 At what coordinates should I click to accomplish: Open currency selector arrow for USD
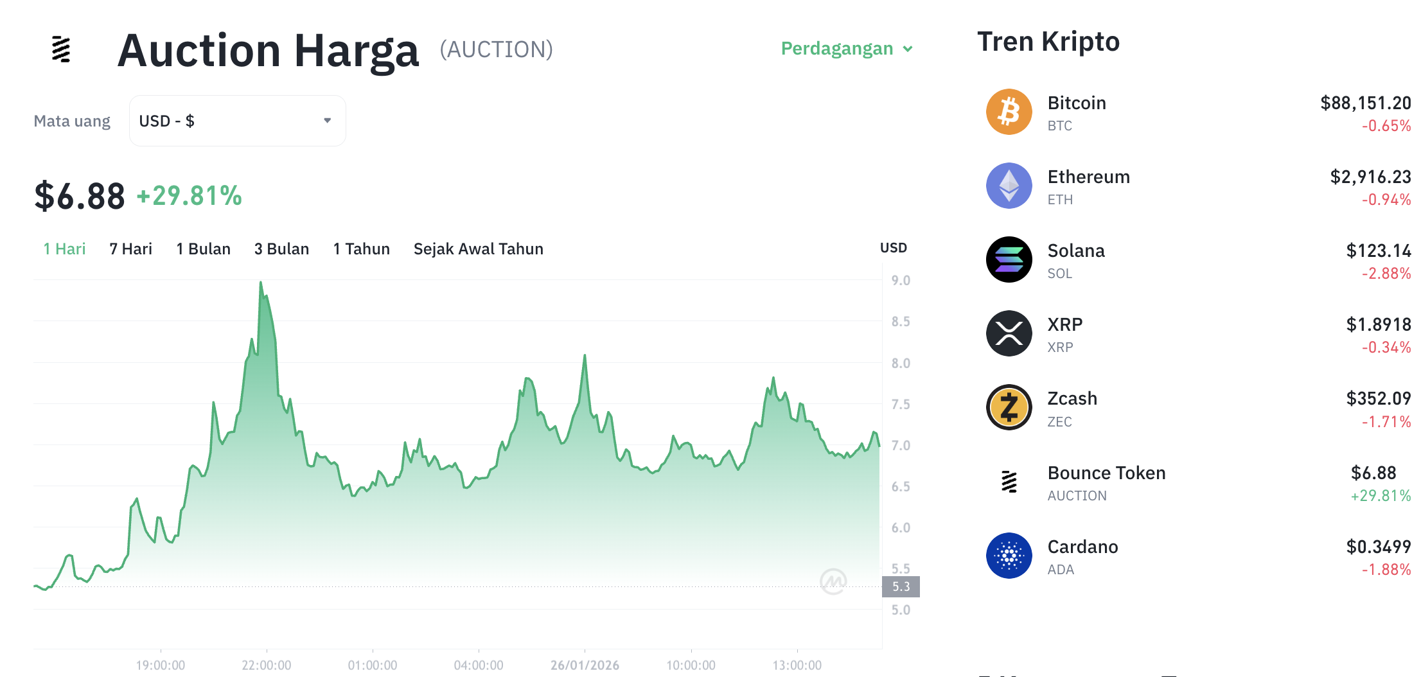pos(327,120)
